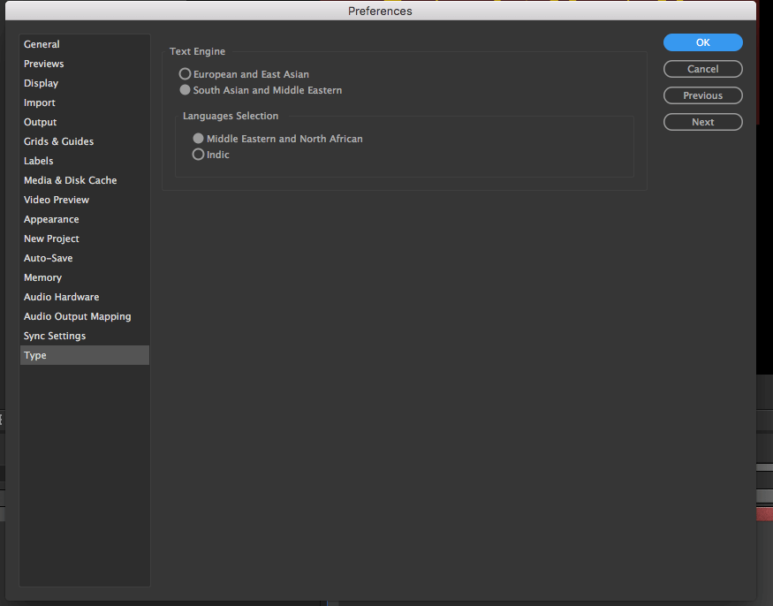
Task: Open Grids & Guides preferences
Action: click(x=85, y=141)
